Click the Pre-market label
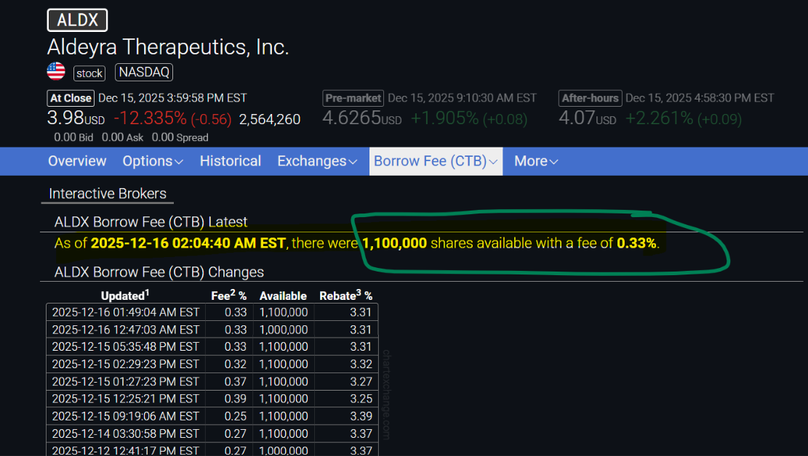 353,98
